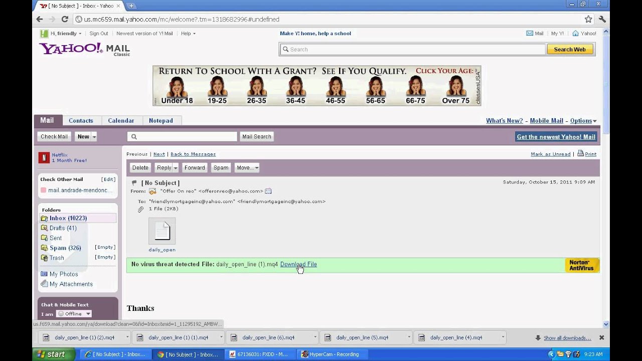Switch to the Contacts tab

point(81,121)
